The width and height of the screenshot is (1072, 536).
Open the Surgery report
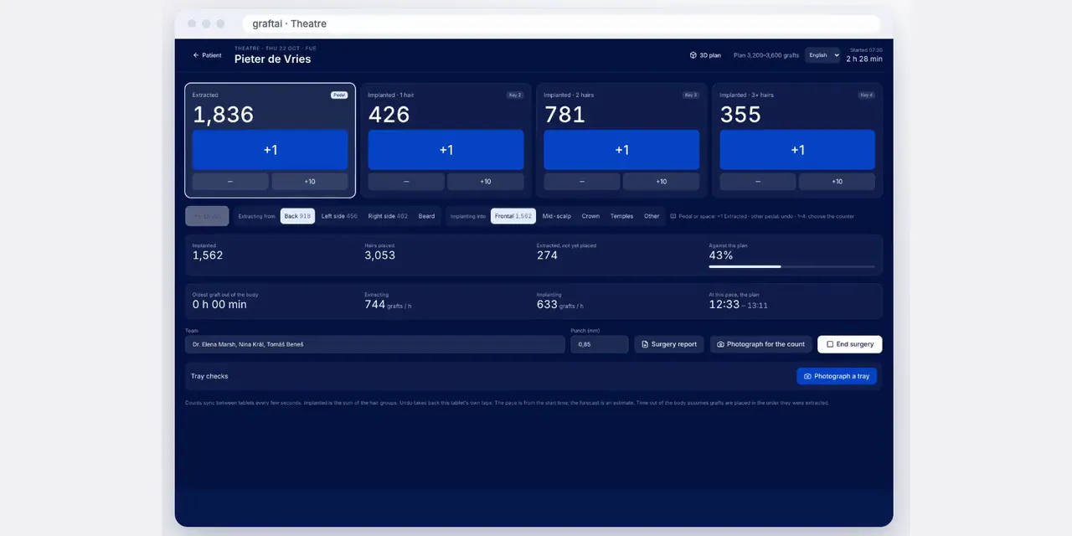[x=669, y=344]
